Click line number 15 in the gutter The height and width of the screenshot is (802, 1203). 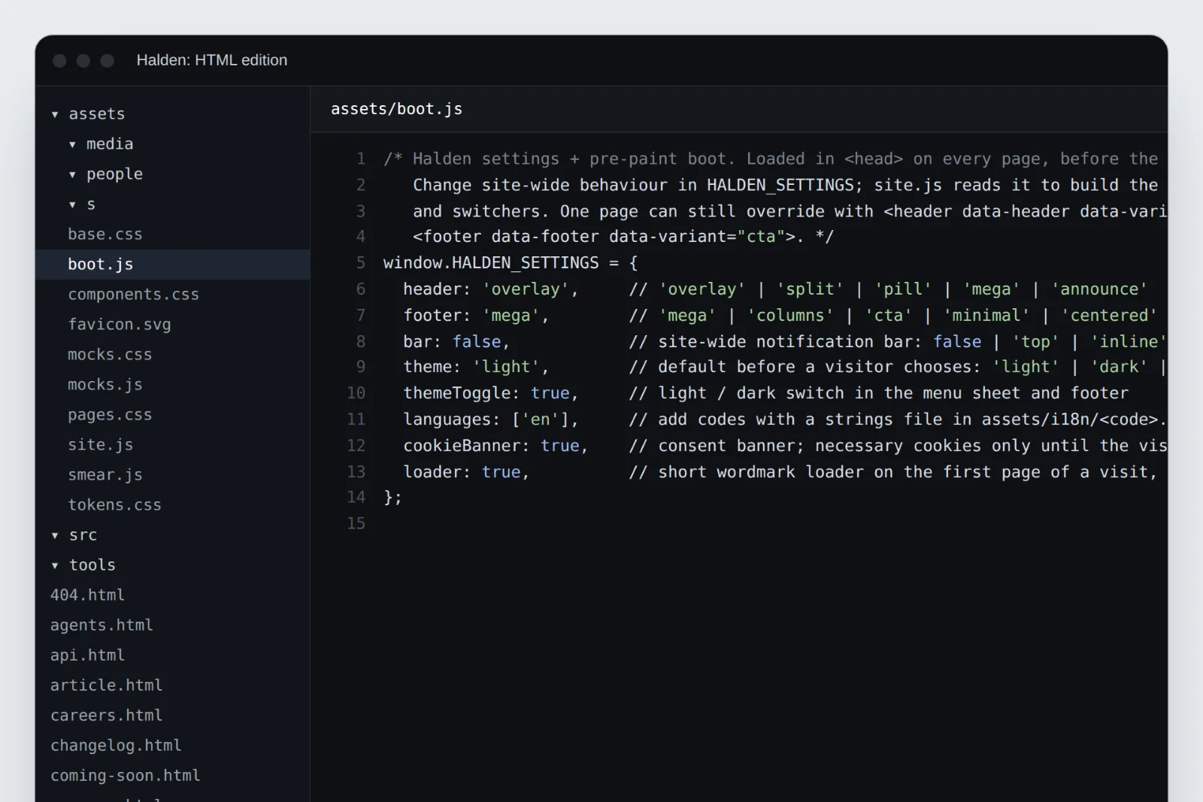point(356,524)
